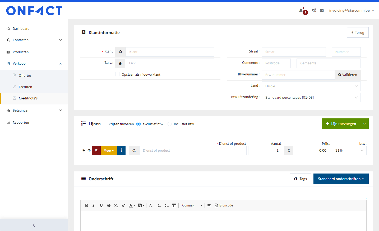This screenshot has width=379, height=231.
Task: Open the text color picker in editor
Action: 132,205
